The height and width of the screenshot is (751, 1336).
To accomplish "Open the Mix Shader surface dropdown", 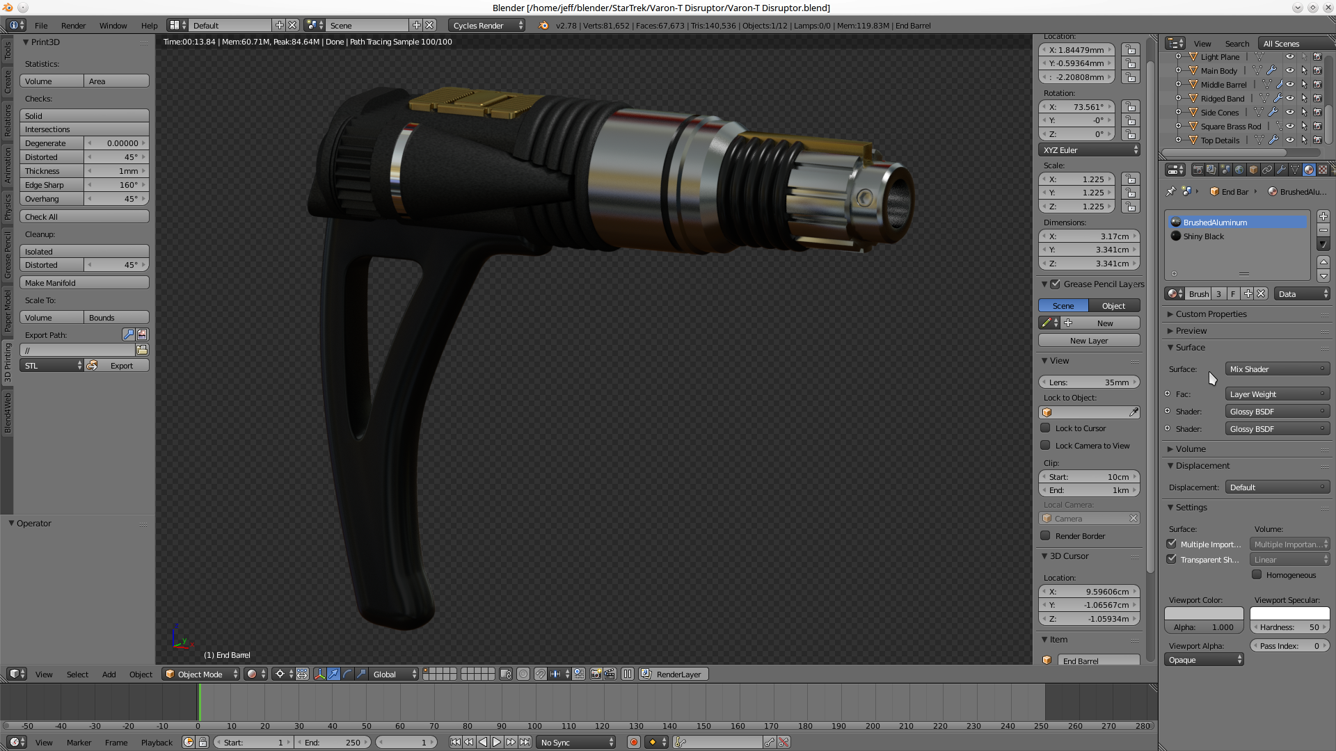I will point(1278,369).
